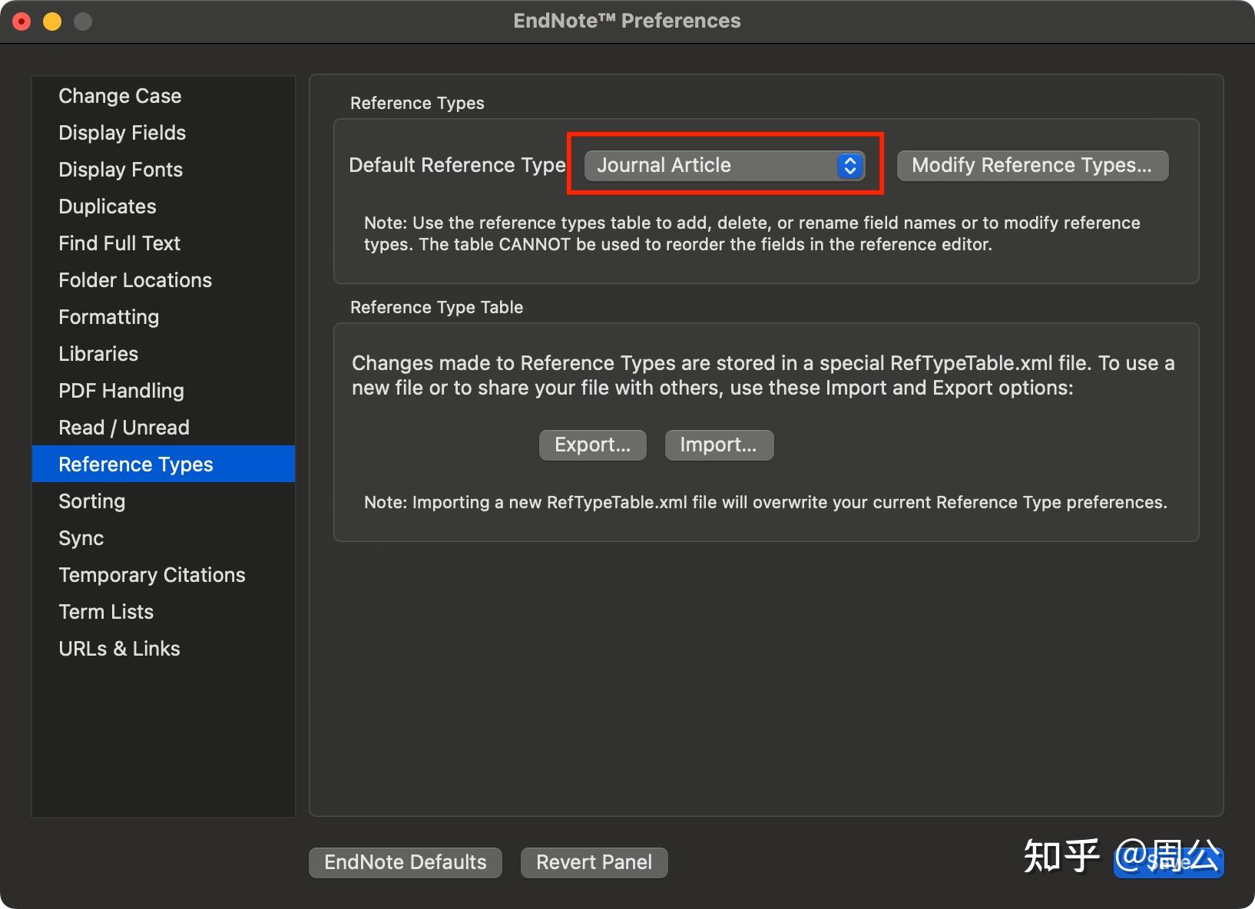
Task: Export the Reference Type Table
Action: click(x=592, y=445)
